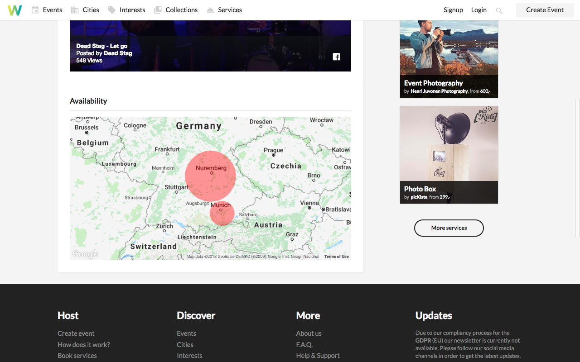This screenshot has height=362, width=580.
Task: Click the W site logo
Action: (x=14, y=10)
